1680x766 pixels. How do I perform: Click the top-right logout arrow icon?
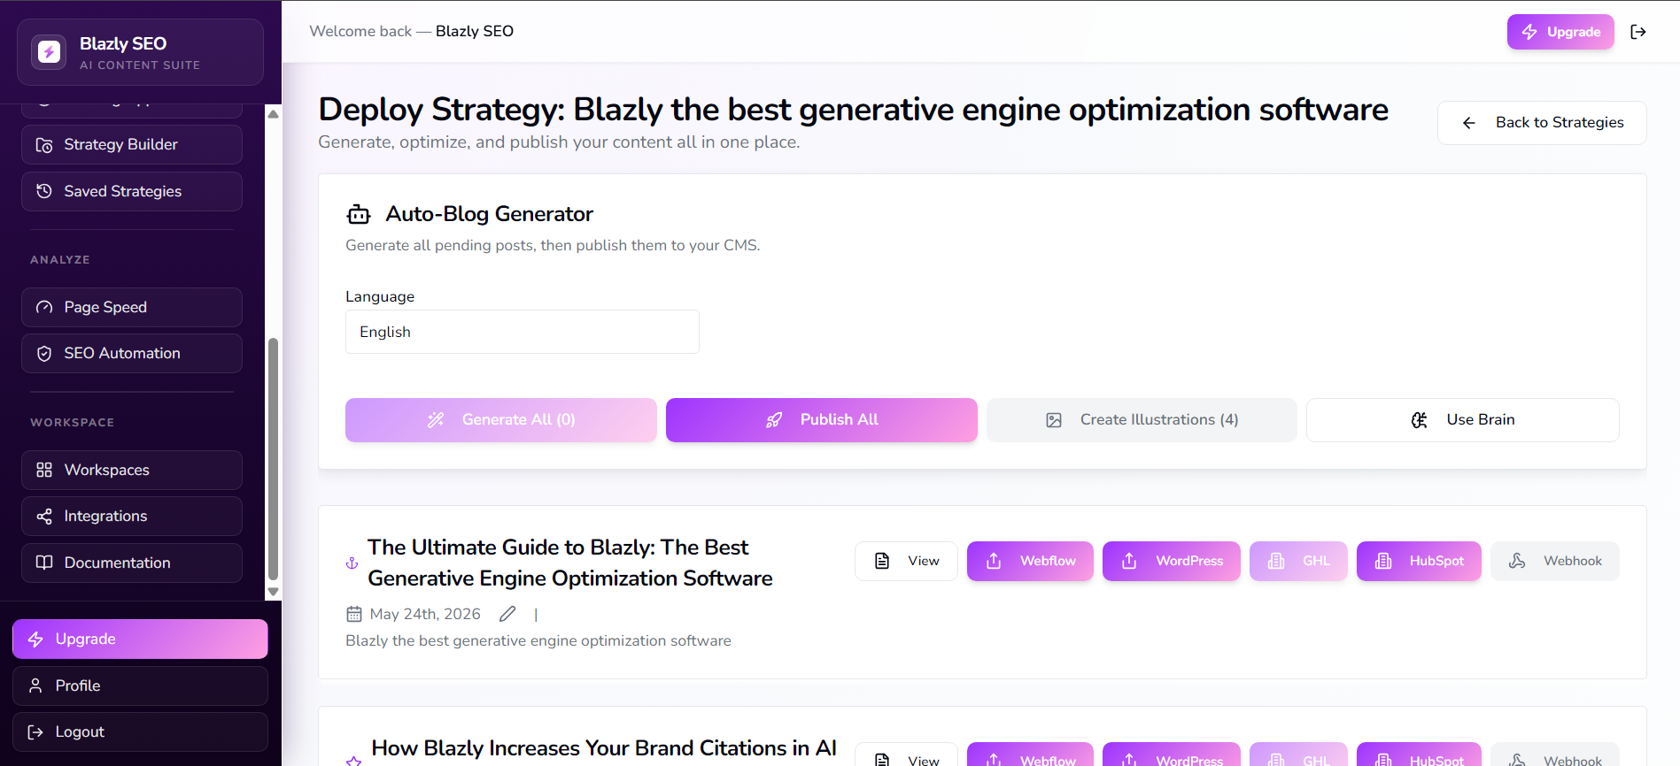1638,32
